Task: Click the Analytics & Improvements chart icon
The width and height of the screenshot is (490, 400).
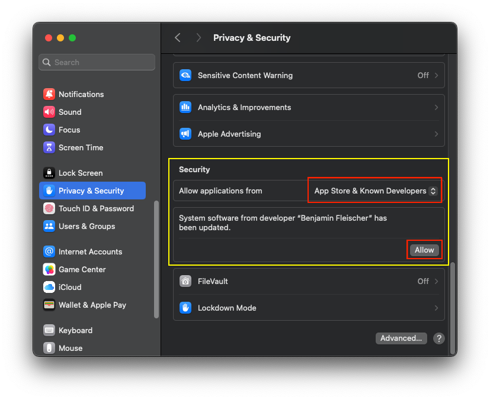Action: click(x=185, y=107)
